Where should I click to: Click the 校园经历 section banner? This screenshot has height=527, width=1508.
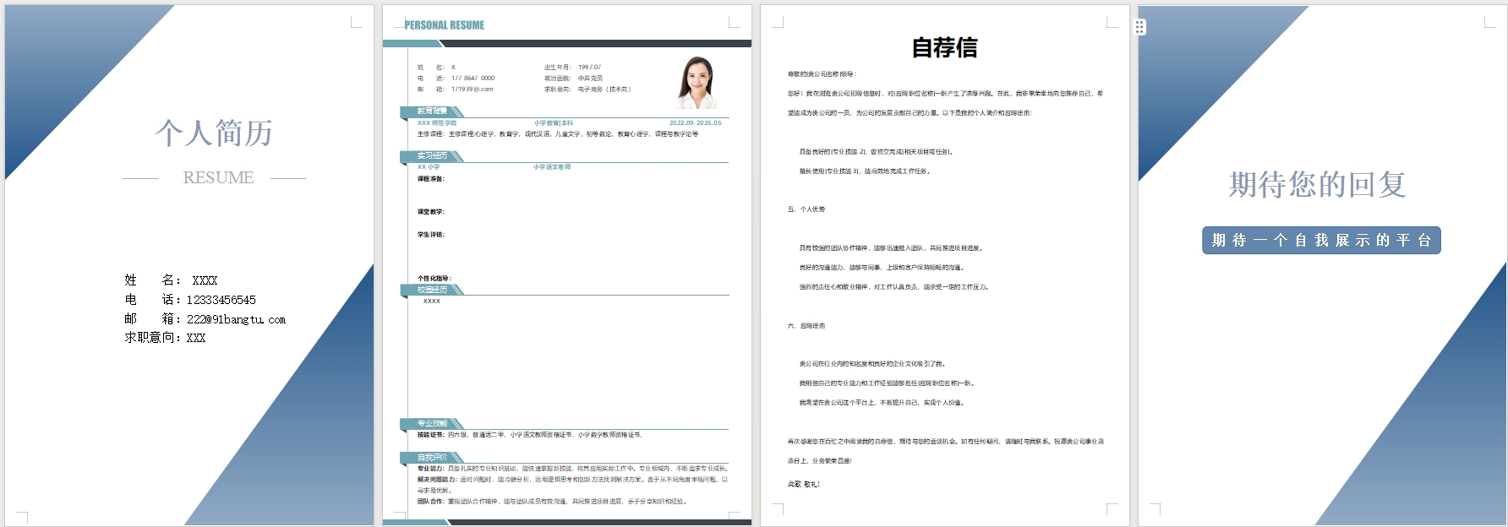coord(432,290)
